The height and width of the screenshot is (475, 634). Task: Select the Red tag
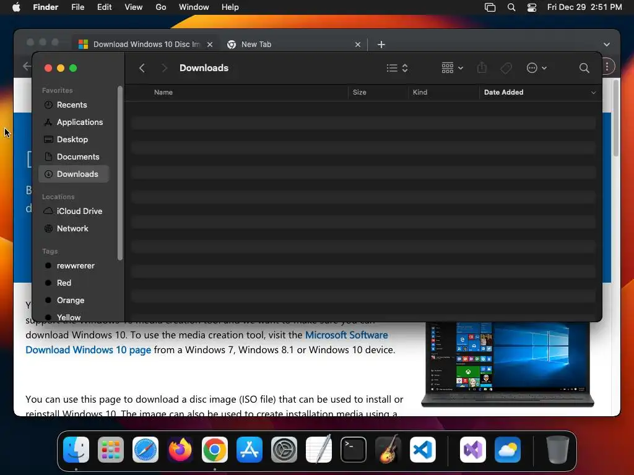click(x=73, y=283)
